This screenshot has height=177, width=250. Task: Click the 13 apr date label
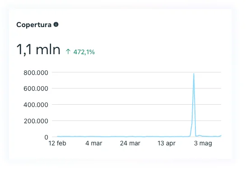(x=167, y=143)
